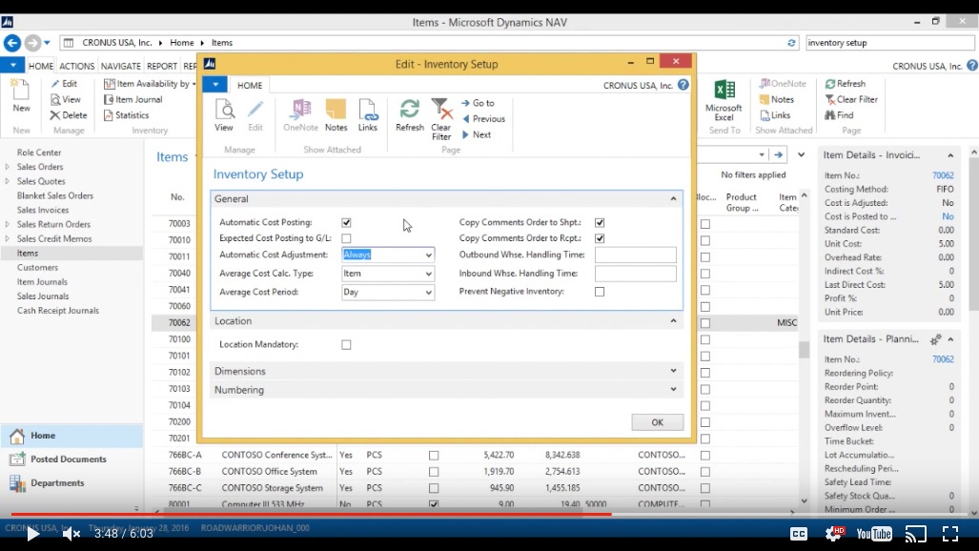Toggle checkbox in CONTOSO Storage System row
Screen dimensions: 979x551
[x=434, y=488]
